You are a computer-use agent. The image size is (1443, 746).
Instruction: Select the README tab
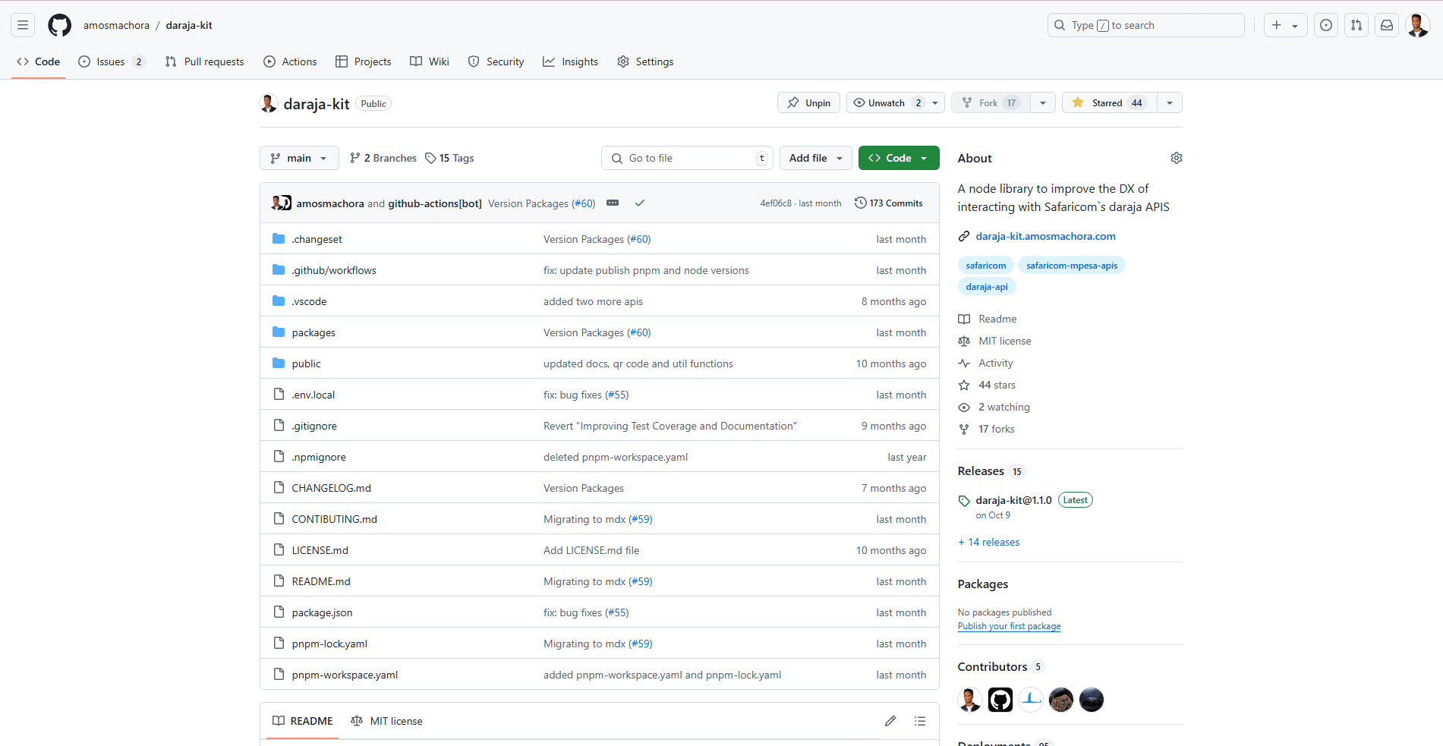tap(303, 721)
